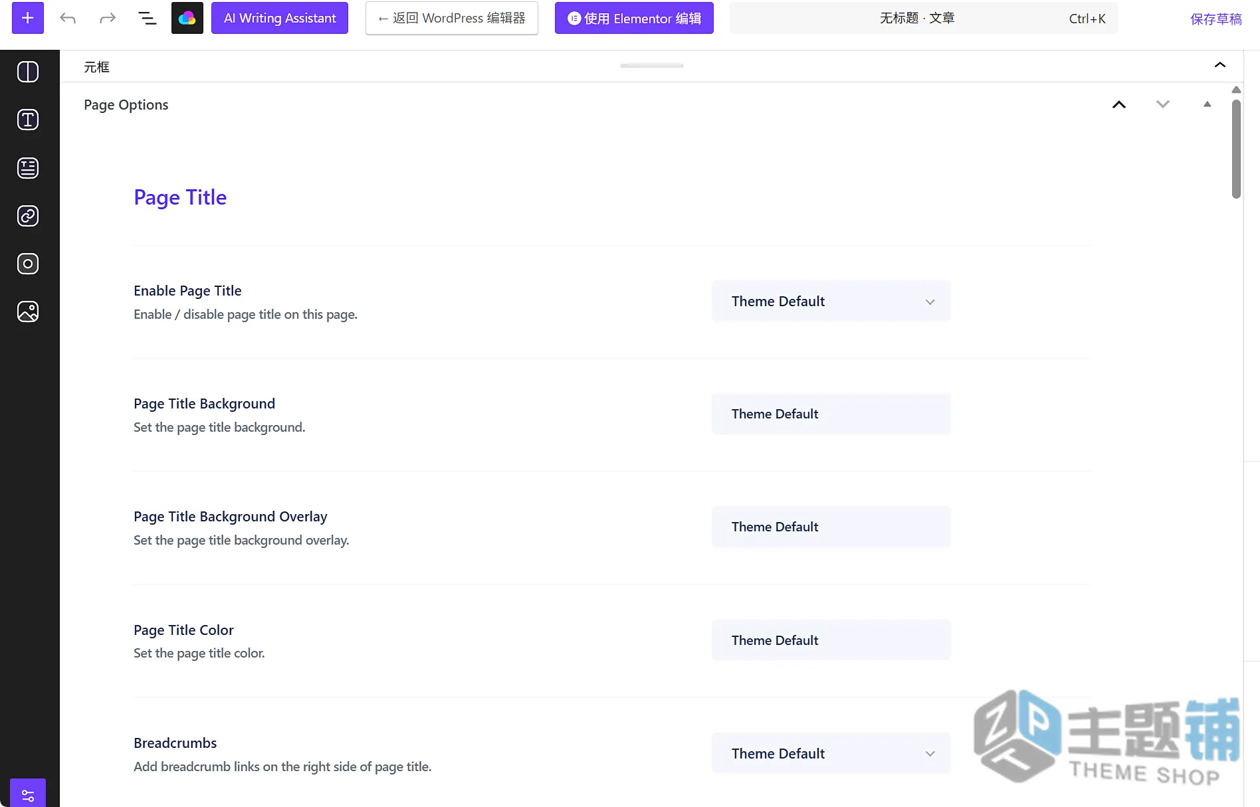Collapse the 元框 meta box panel

pyautogui.click(x=1220, y=65)
